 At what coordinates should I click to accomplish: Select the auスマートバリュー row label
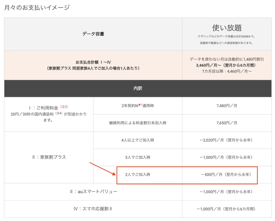coord(93,192)
